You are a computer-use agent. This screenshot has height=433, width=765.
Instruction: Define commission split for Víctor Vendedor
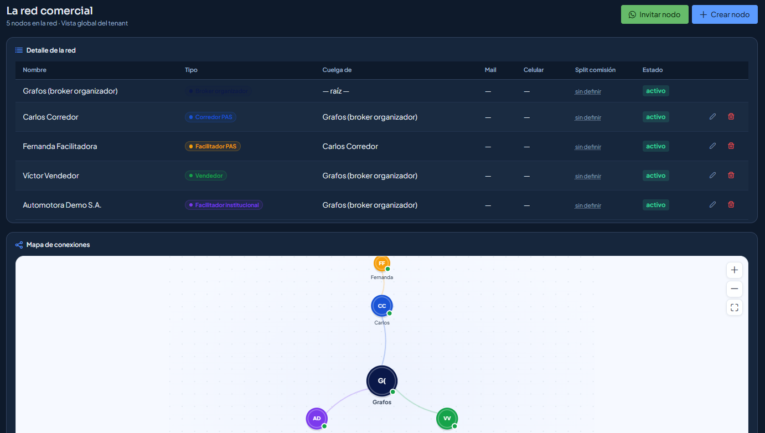click(x=588, y=176)
